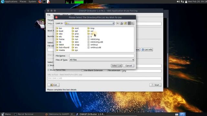The image size is (207, 116).
Task: Select the initrd.img file
Action: point(93,39)
